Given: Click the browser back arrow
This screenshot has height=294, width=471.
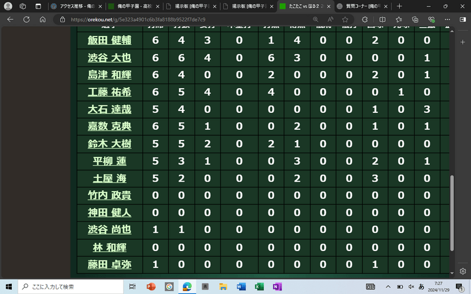Looking at the screenshot, I should [9, 19].
